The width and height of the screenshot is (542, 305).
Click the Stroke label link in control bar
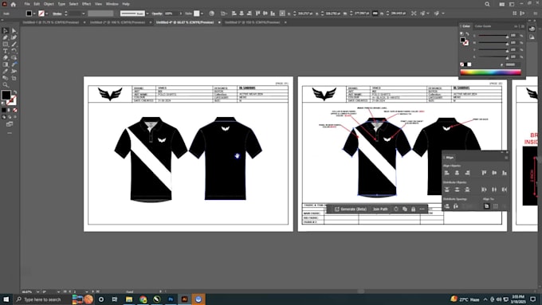pos(57,14)
